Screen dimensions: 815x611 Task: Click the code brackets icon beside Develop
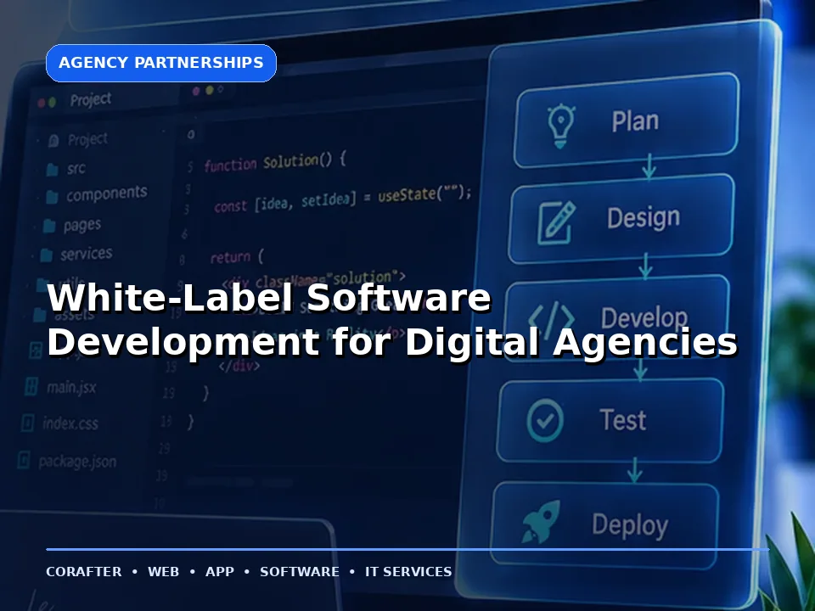[551, 318]
